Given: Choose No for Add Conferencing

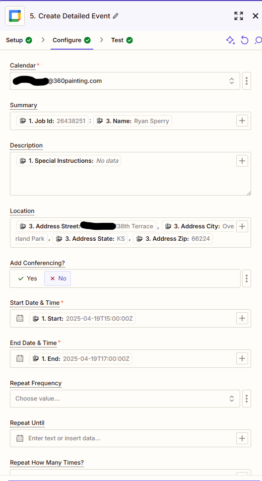Looking at the screenshot, I should point(58,278).
